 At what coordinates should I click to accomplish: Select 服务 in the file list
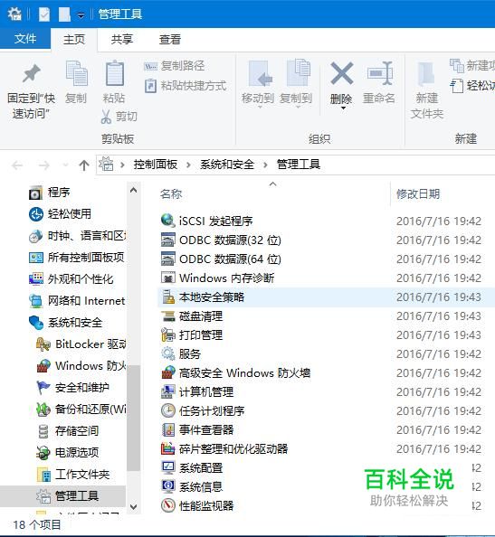(189, 353)
